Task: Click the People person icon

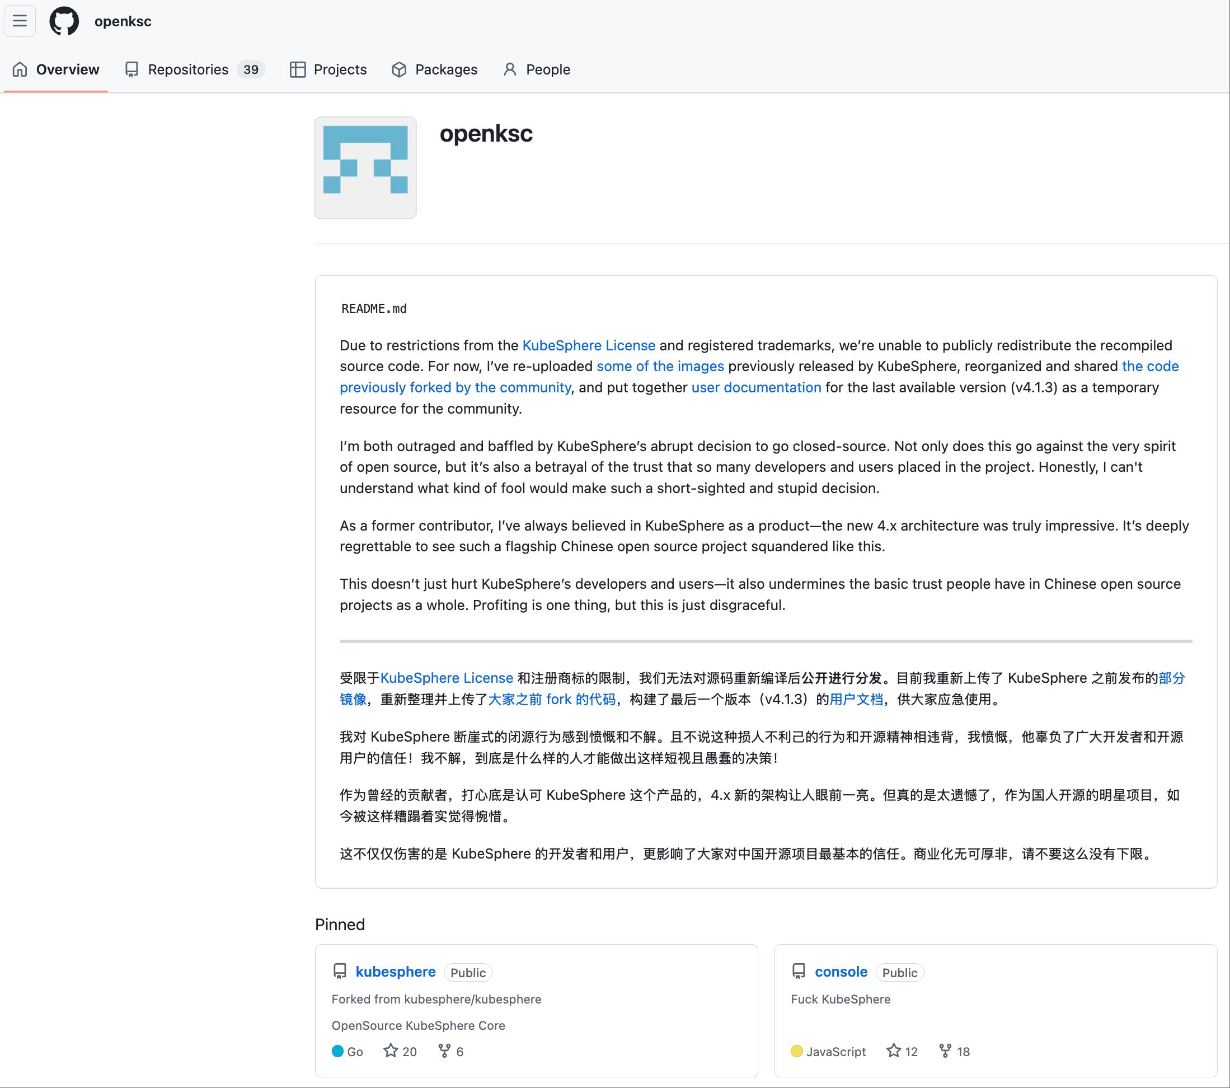Action: tap(510, 70)
